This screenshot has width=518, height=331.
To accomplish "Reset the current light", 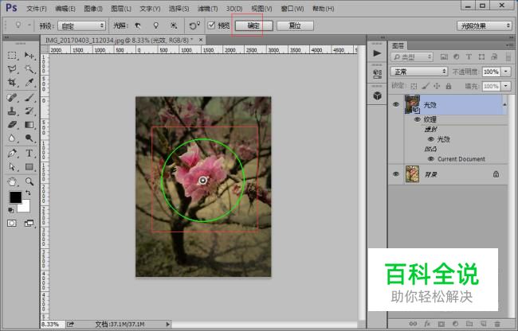I will [x=194, y=25].
